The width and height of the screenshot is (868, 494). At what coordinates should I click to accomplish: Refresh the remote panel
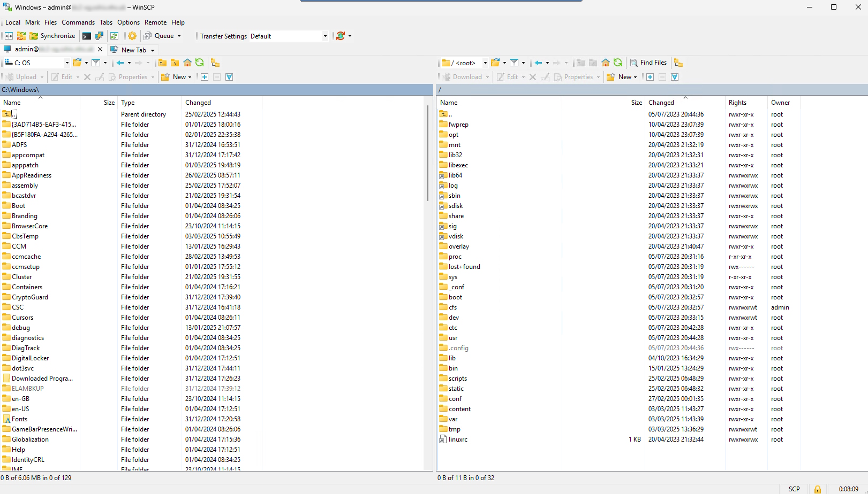[618, 63]
